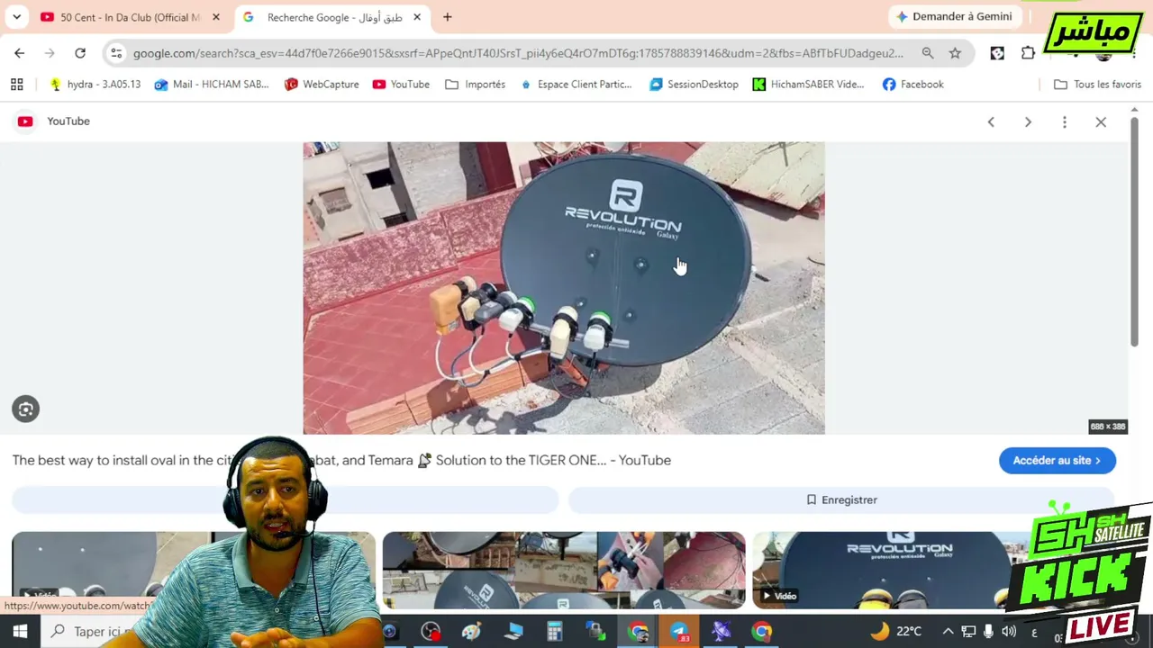The height and width of the screenshot is (648, 1153).
Task: Click the YouTube source icon in image viewer
Action: click(x=25, y=121)
